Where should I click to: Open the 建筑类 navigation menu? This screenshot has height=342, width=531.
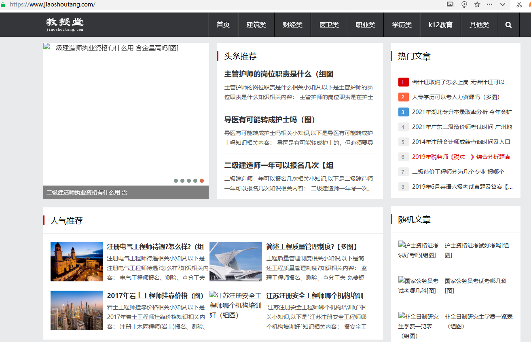[256, 25]
